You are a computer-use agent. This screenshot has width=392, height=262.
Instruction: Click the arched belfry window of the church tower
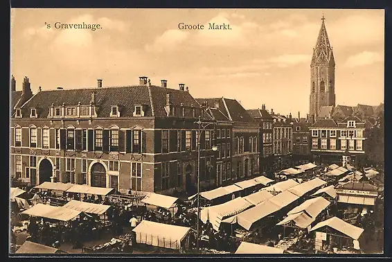point(323,87)
